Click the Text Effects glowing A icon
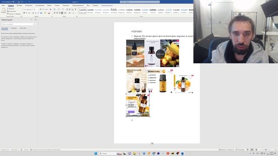 (41, 13)
